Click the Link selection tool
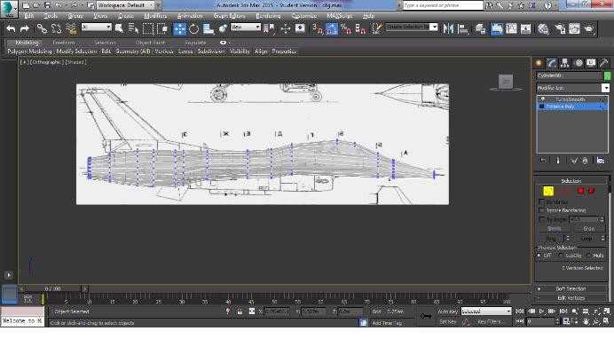The width and height of the screenshot is (614, 339). 42,28
